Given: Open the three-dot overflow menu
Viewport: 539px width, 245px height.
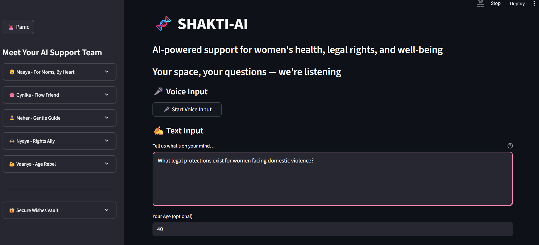Looking at the screenshot, I should [534, 3].
